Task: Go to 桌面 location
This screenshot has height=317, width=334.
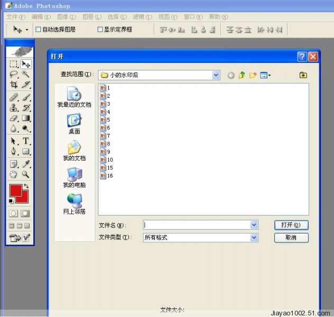Action: (75, 124)
